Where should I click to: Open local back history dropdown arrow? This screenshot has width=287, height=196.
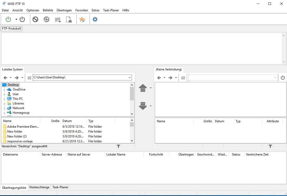click(11, 78)
